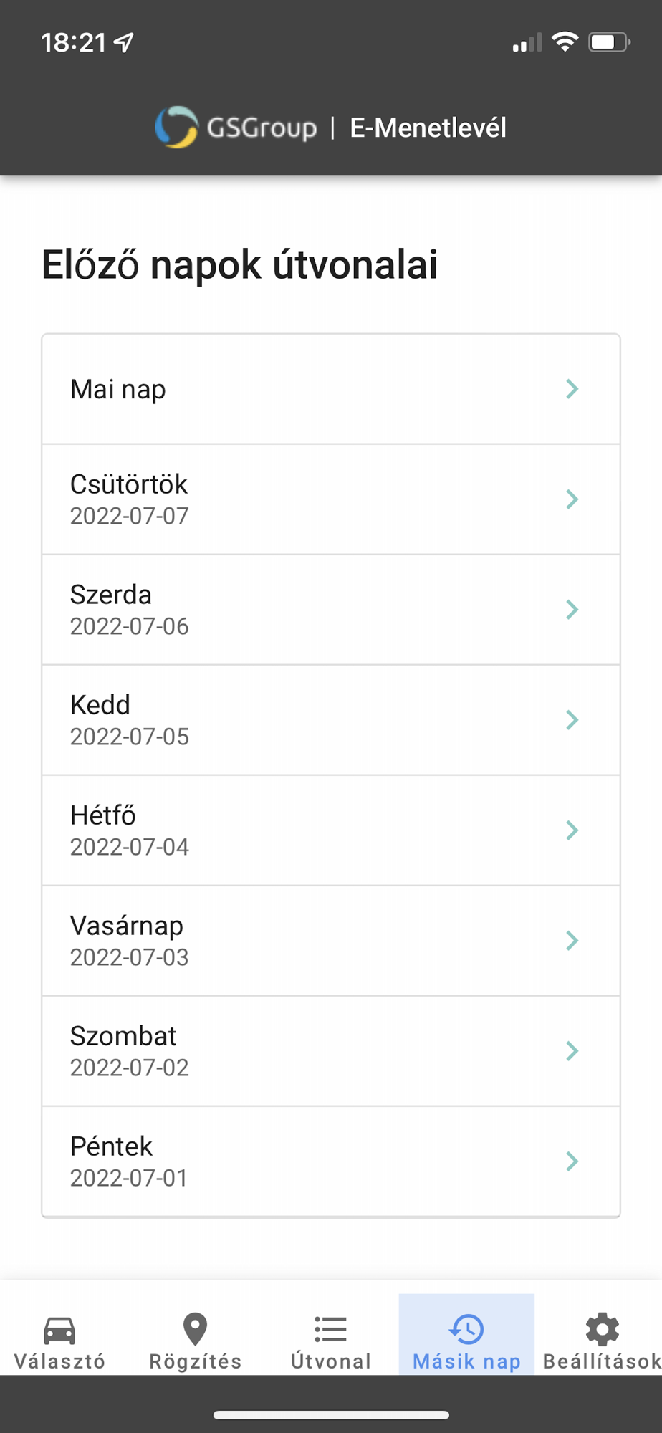Viewport: 662px width, 1433px height.
Task: Expand the Szerda row chevron
Action: 572,610
